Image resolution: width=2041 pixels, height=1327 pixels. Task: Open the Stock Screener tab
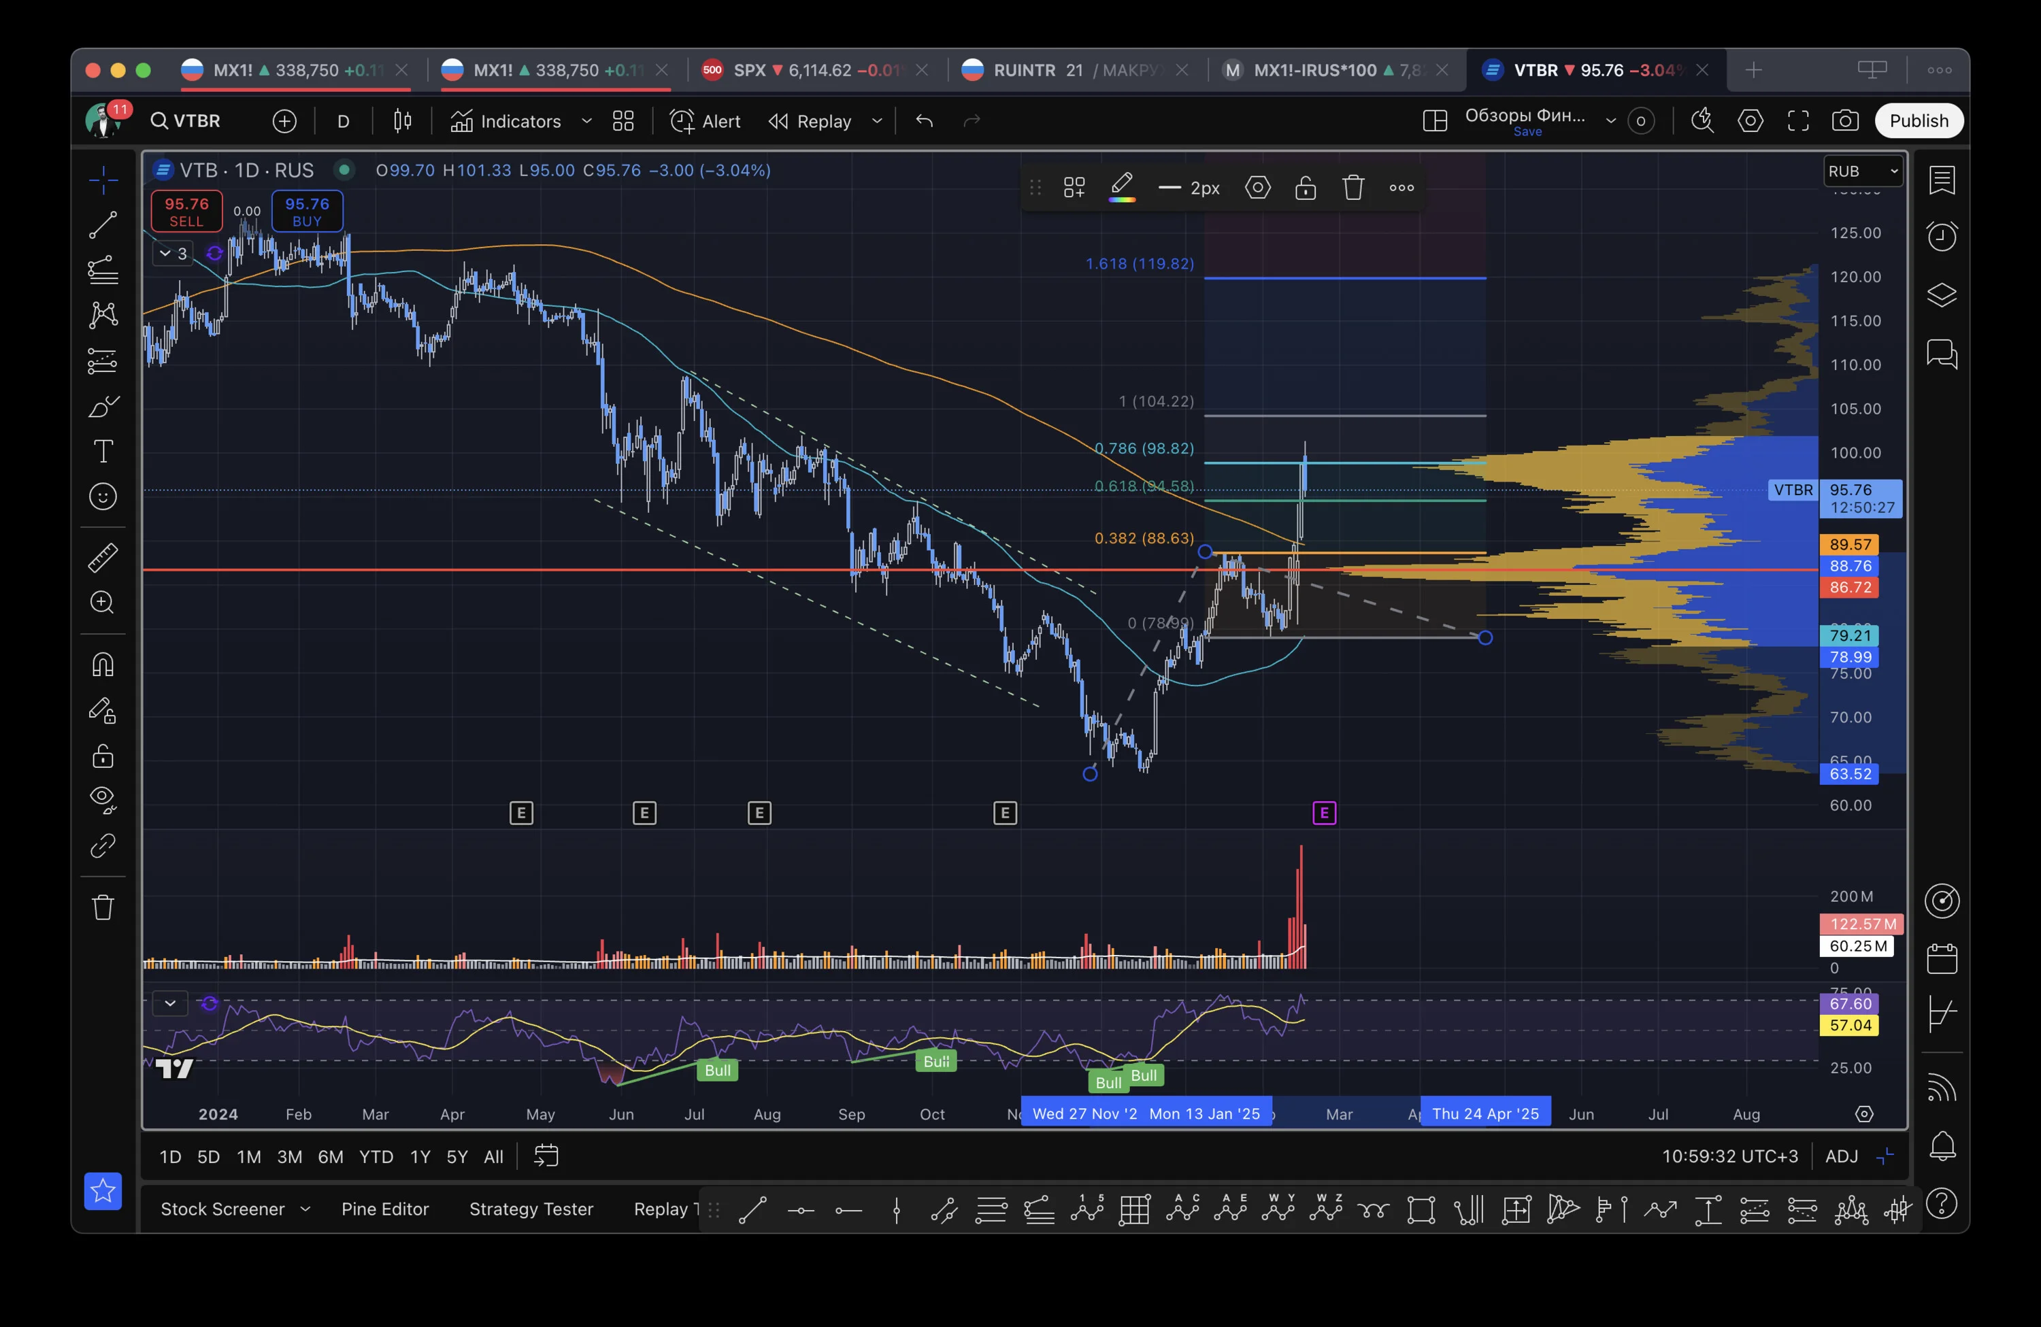pyautogui.click(x=223, y=1209)
